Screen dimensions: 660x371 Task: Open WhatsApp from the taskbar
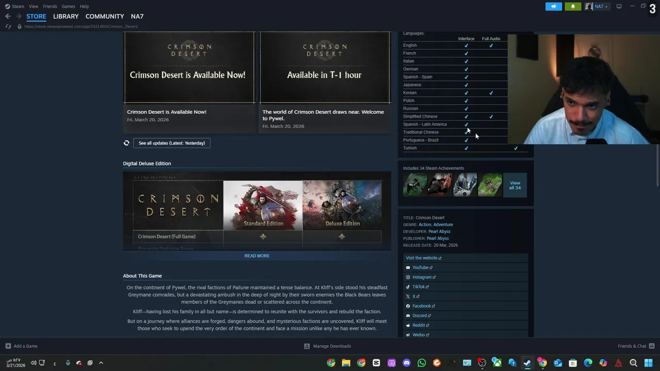pyautogui.click(x=422, y=363)
